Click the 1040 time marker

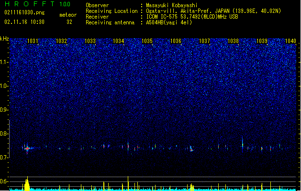tap(290, 41)
